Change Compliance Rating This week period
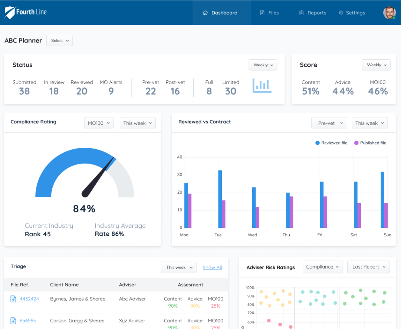Image resolution: width=401 pixels, height=329 pixels. point(138,123)
